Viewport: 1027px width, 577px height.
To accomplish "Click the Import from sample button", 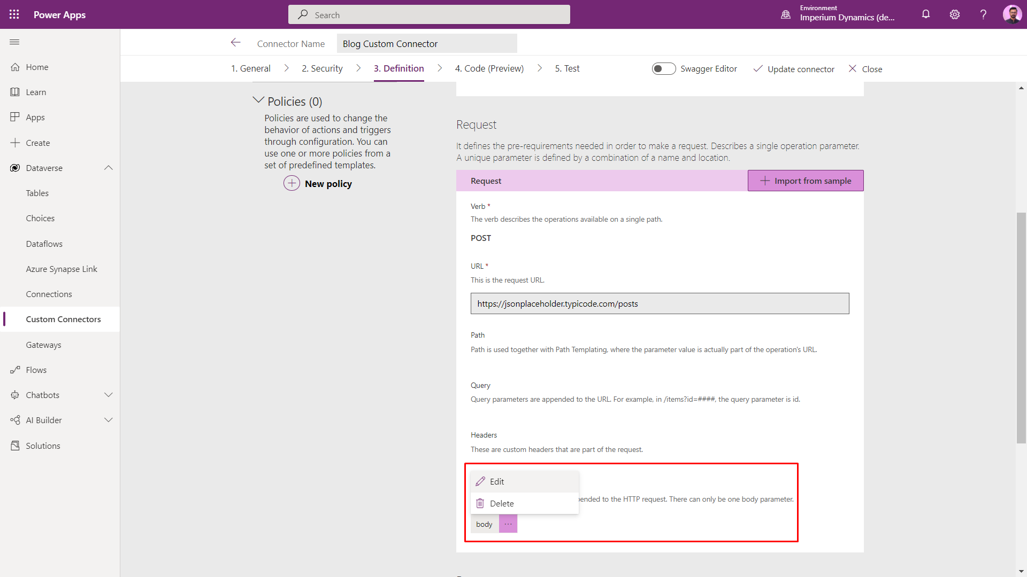I will 806,181.
